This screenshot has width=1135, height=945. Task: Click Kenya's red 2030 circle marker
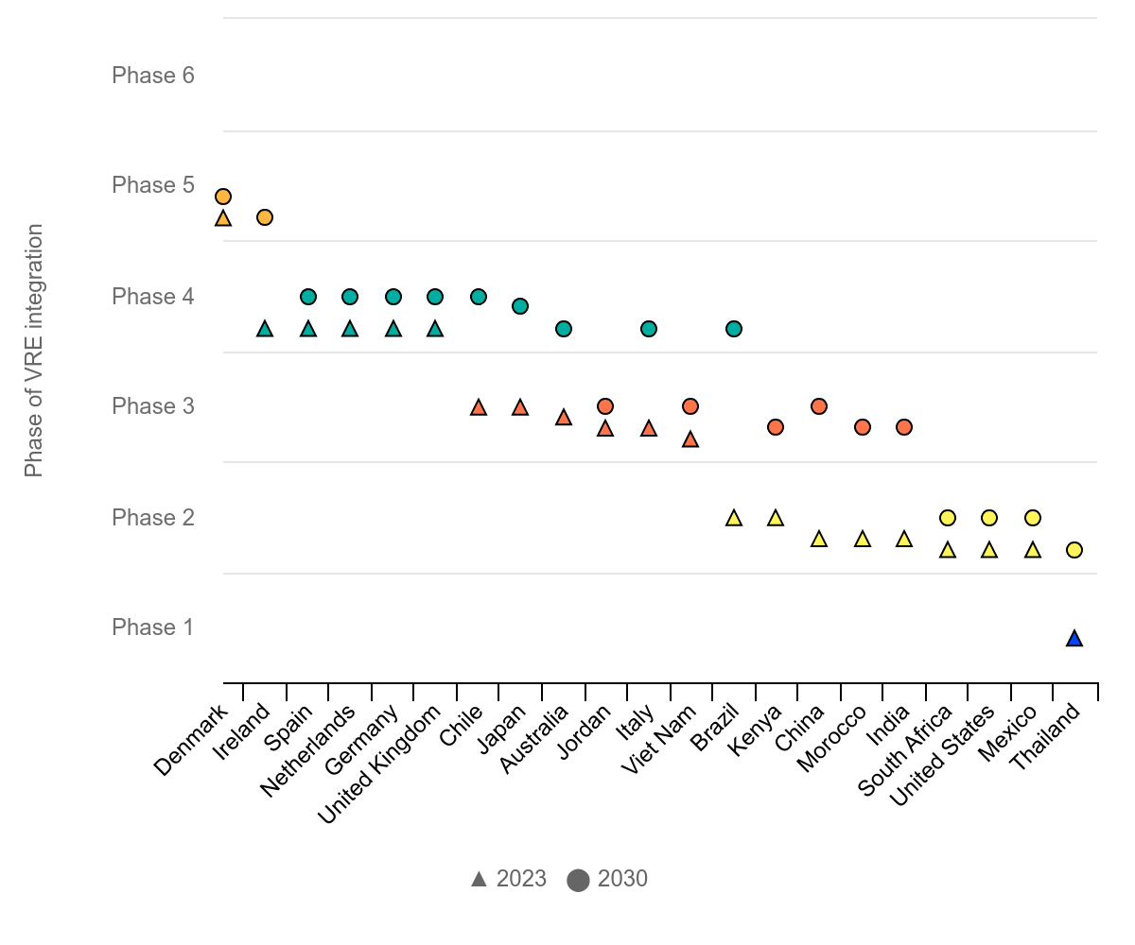click(x=776, y=427)
